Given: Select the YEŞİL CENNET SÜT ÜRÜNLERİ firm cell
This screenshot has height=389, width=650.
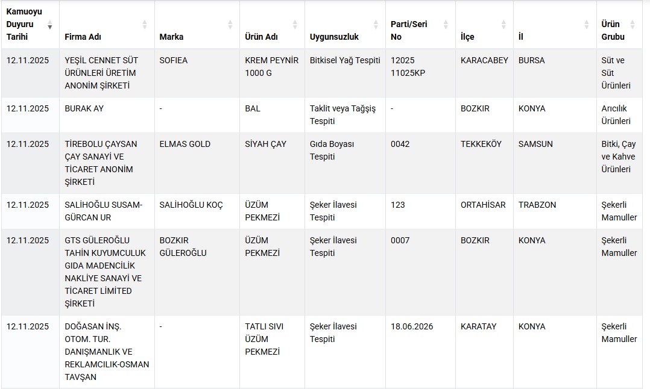Looking at the screenshot, I should pyautogui.click(x=101, y=73).
